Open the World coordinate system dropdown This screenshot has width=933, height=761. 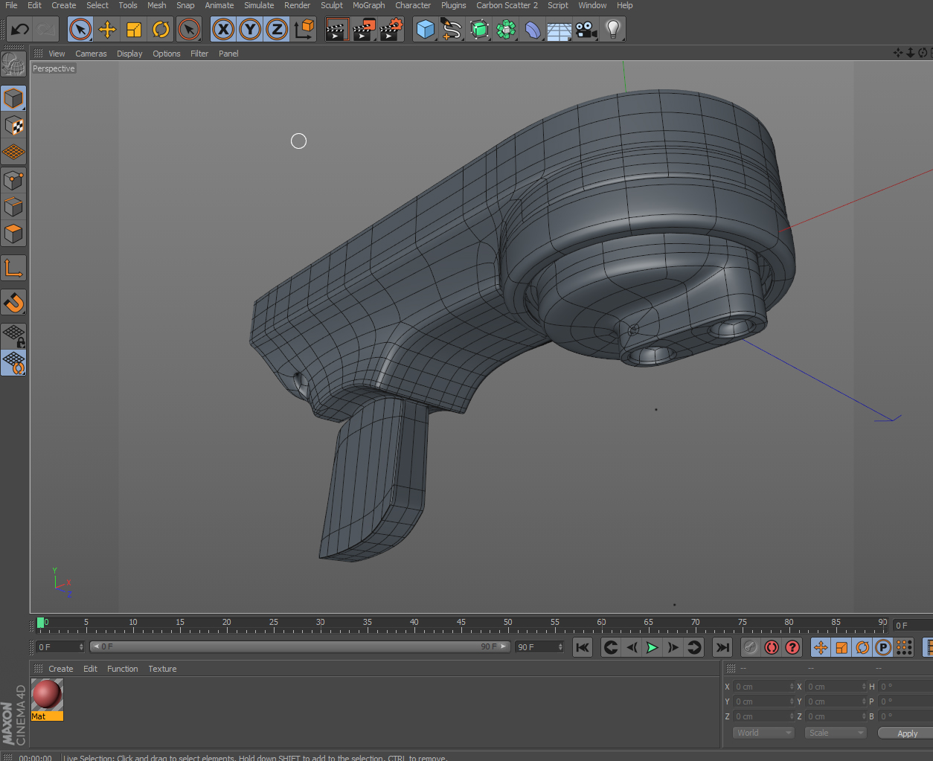[x=764, y=733]
